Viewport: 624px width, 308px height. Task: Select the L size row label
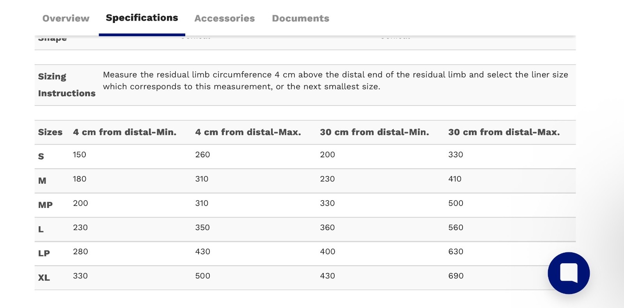pyautogui.click(x=41, y=229)
